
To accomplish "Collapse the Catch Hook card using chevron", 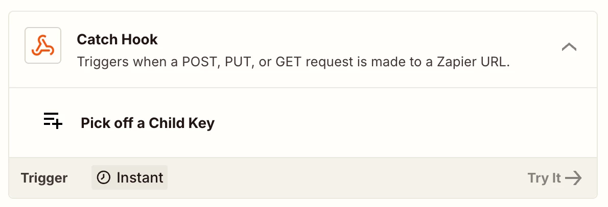I will (x=569, y=47).
